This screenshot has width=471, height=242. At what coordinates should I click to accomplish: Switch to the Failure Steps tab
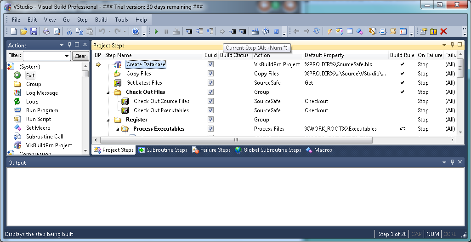(x=211, y=150)
